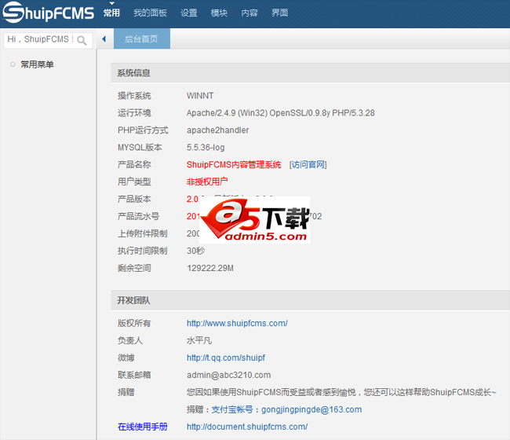The height and width of the screenshot is (440, 510).
Task: Click the search magnifier icon
Action: click(82, 40)
